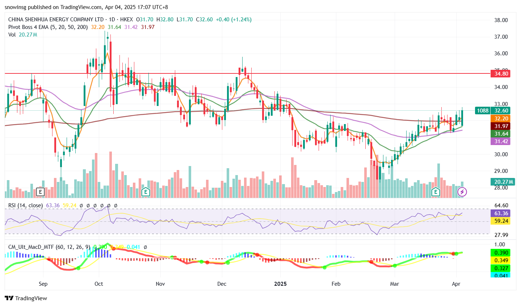Image resolution: width=521 pixels, height=306 pixels.
Task: Click the green 0.390 MACD axis label
Action: [x=500, y=253]
